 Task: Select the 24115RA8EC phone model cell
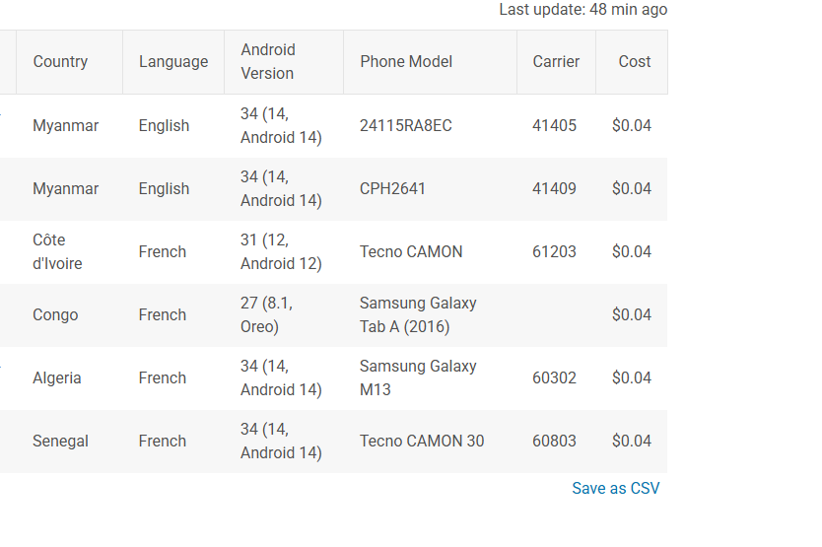click(x=405, y=125)
